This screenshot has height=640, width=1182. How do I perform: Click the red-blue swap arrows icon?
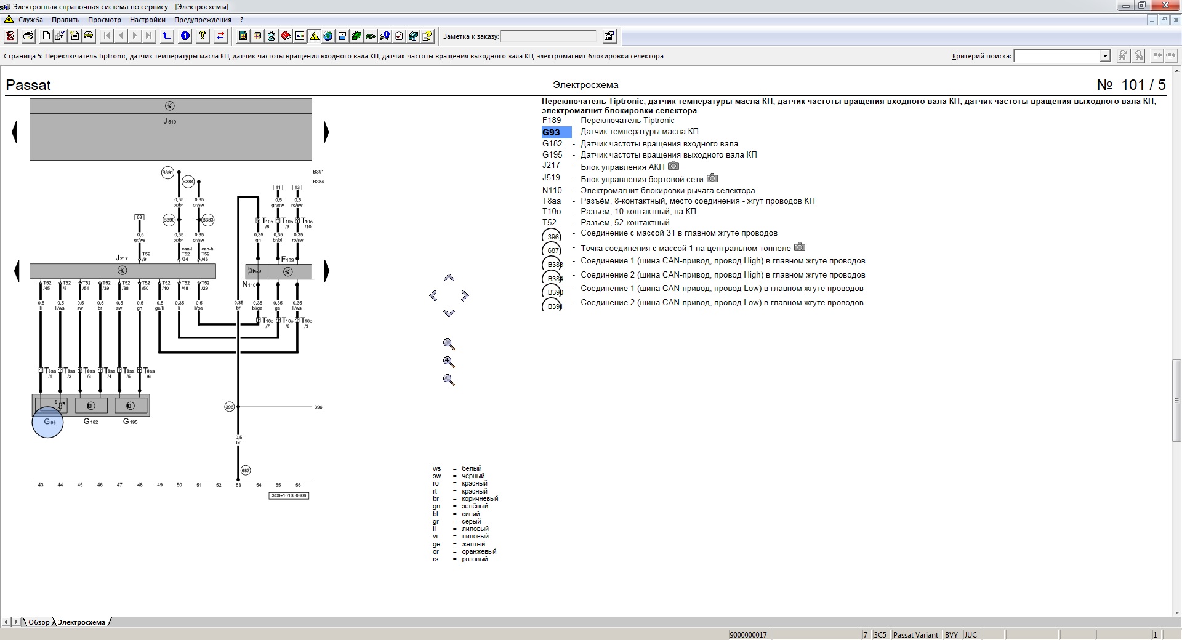tap(220, 36)
